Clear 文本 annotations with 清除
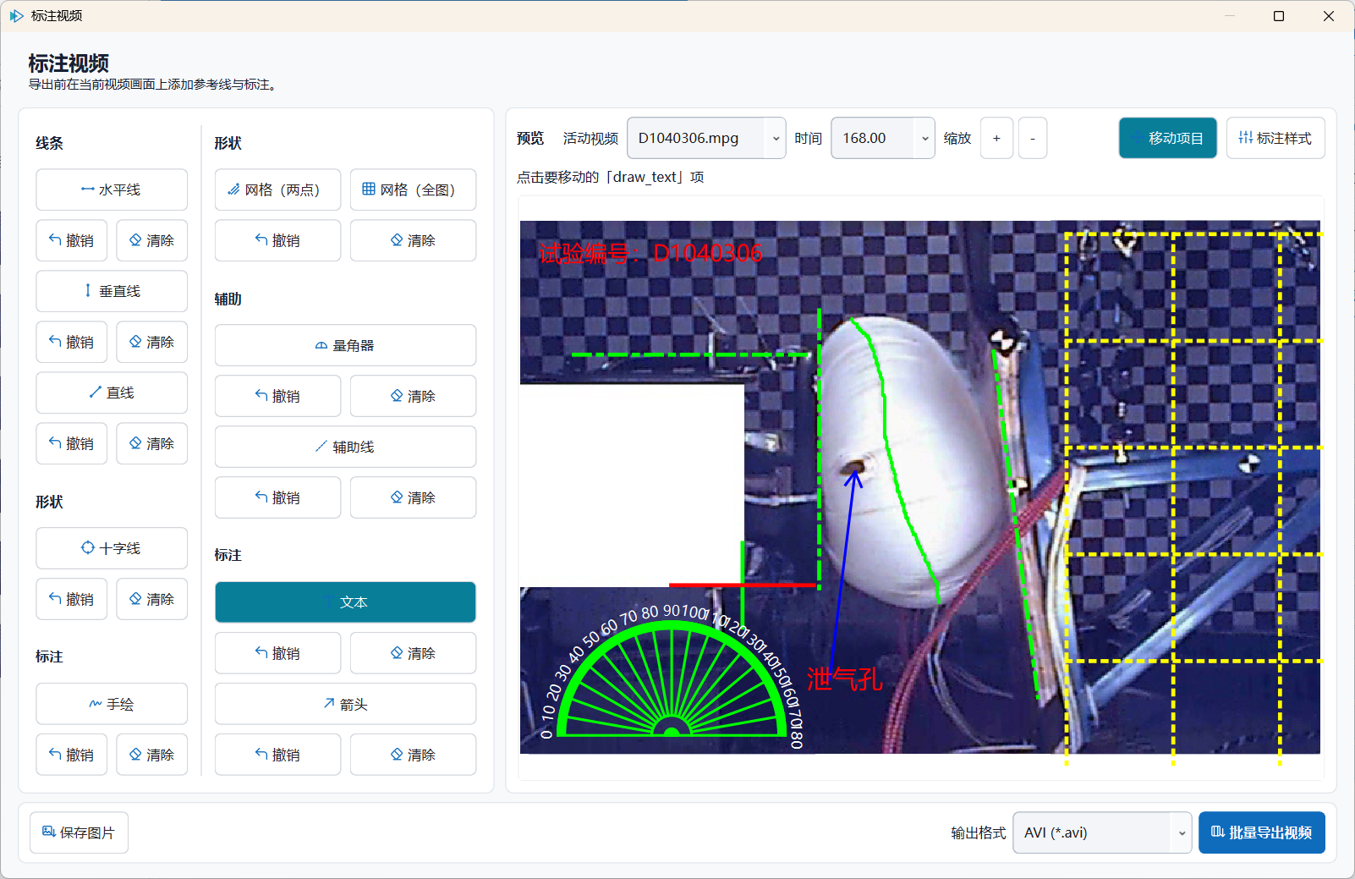Viewport: 1355px width, 879px height. click(x=413, y=653)
